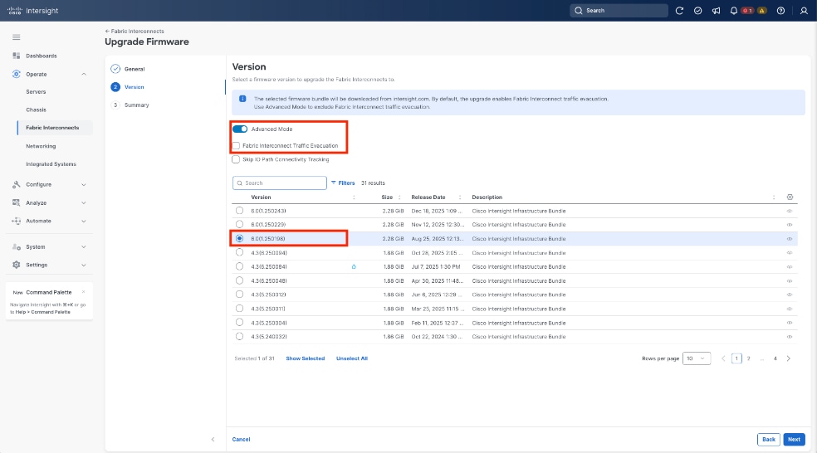
Task: Return to Fabric Interconnects breadcrumb
Action: (135, 32)
